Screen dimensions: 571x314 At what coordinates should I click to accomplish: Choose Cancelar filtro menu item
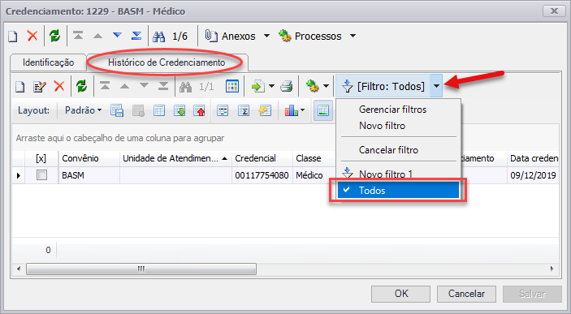388,150
